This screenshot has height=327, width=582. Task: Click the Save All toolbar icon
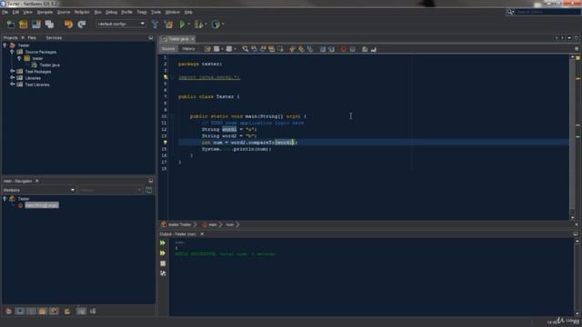pyautogui.click(x=49, y=25)
